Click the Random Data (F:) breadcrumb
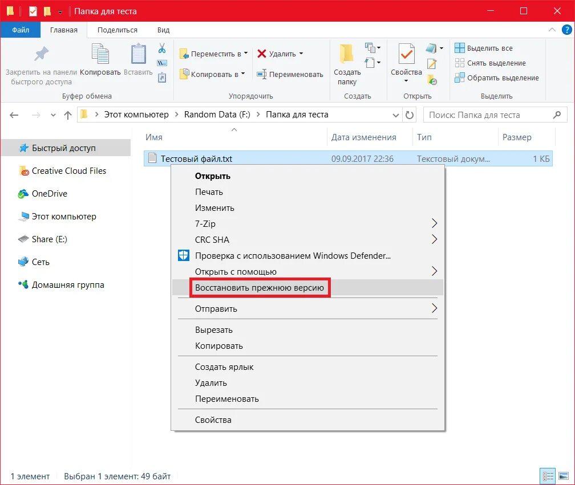The width and height of the screenshot is (575, 485). 217,115
